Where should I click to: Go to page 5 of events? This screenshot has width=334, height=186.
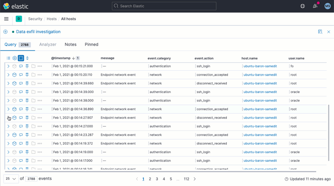[171, 179]
